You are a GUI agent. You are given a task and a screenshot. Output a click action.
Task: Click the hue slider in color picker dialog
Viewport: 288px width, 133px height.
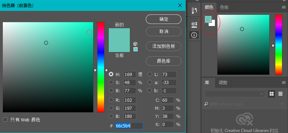click(x=101, y=67)
